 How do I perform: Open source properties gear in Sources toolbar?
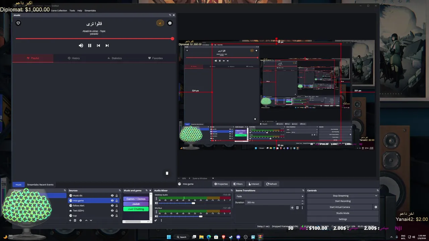pyautogui.click(x=80, y=220)
